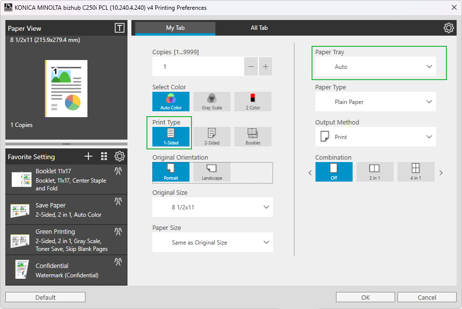Enable 2-Sided printing
462x309 pixels.
pos(211,137)
